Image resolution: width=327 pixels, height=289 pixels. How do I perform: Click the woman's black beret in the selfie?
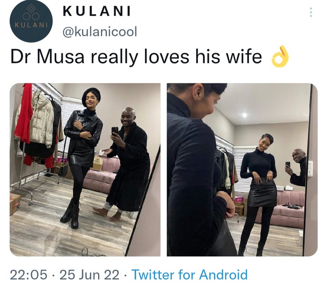coord(91,97)
